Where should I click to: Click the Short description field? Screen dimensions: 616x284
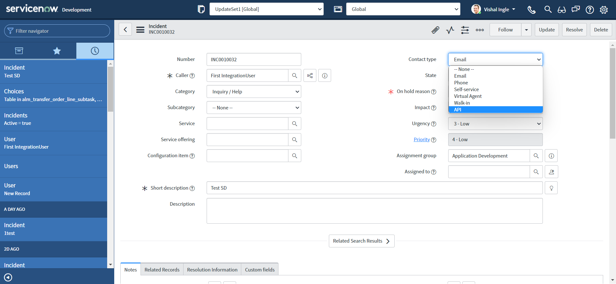point(374,188)
